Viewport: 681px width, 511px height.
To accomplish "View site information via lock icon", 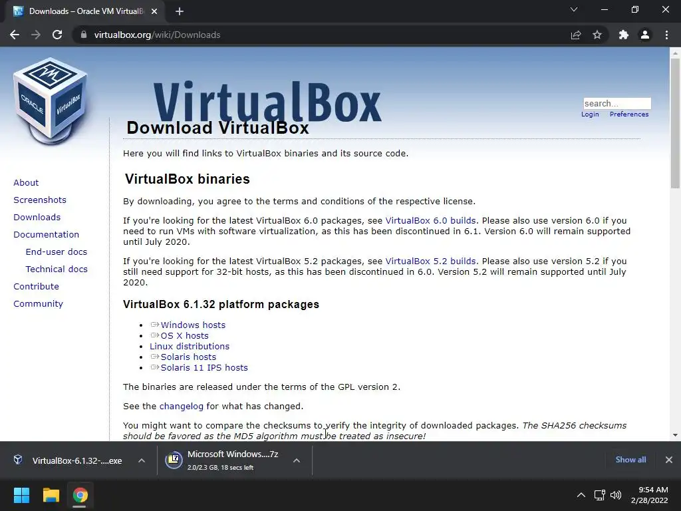I will (83, 35).
